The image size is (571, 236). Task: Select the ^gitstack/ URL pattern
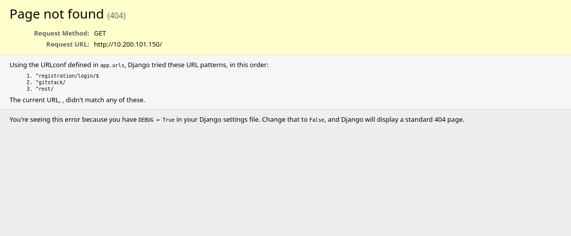(x=50, y=83)
